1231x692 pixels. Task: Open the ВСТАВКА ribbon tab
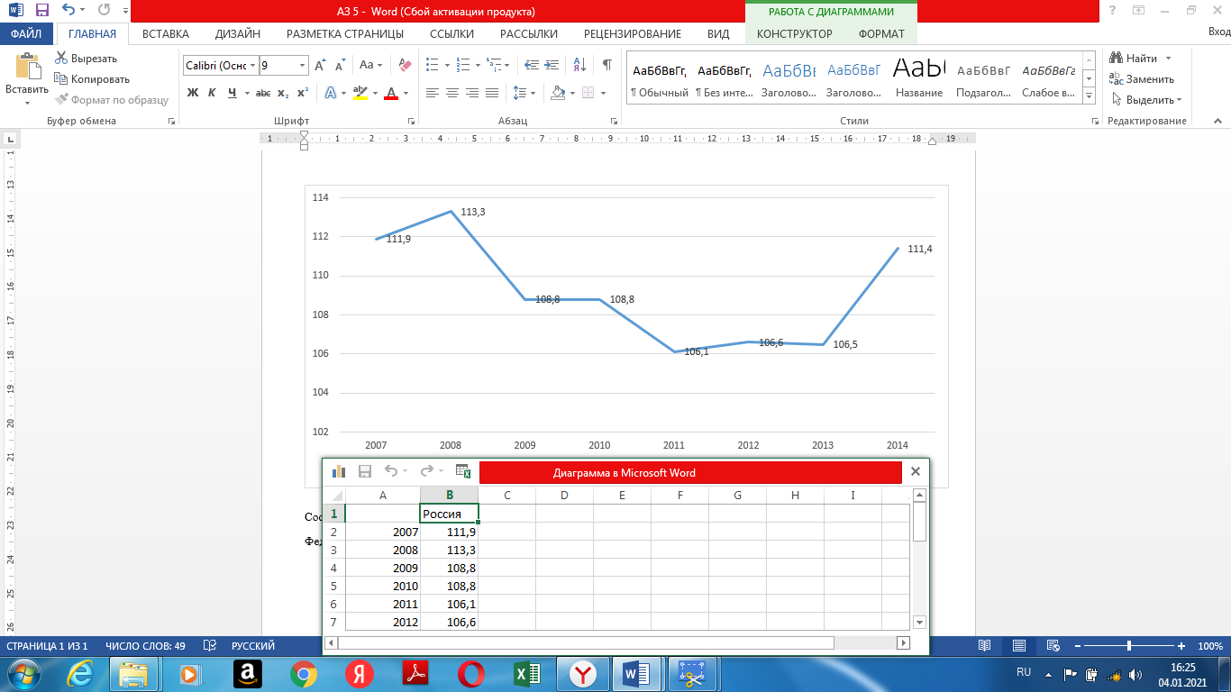pos(166,34)
